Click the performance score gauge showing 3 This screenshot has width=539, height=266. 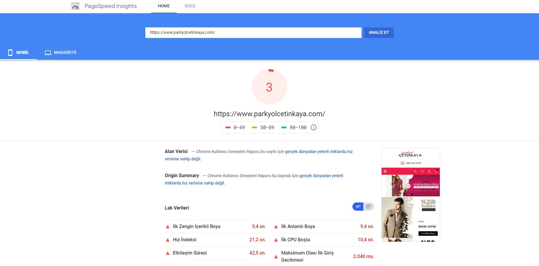point(269,87)
